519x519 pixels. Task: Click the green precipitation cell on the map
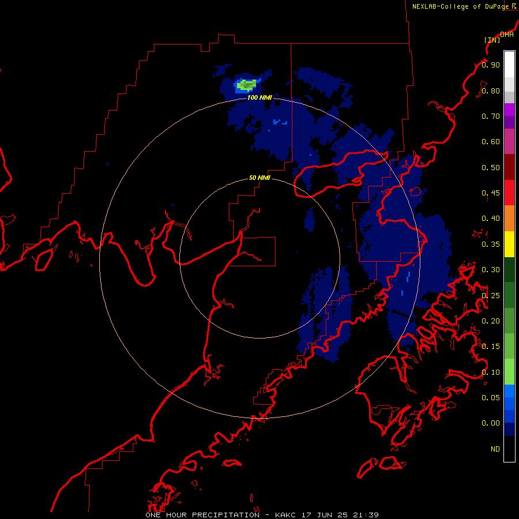click(x=247, y=85)
